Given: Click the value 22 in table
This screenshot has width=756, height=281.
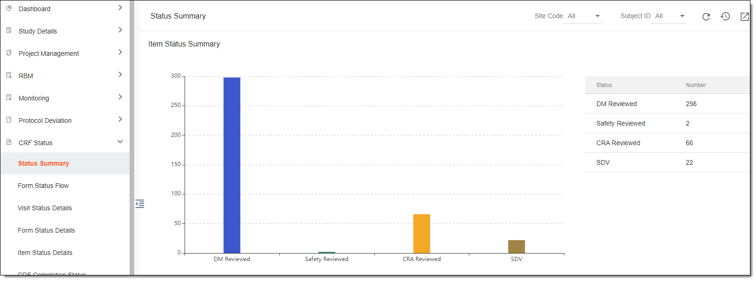Looking at the screenshot, I should [689, 162].
